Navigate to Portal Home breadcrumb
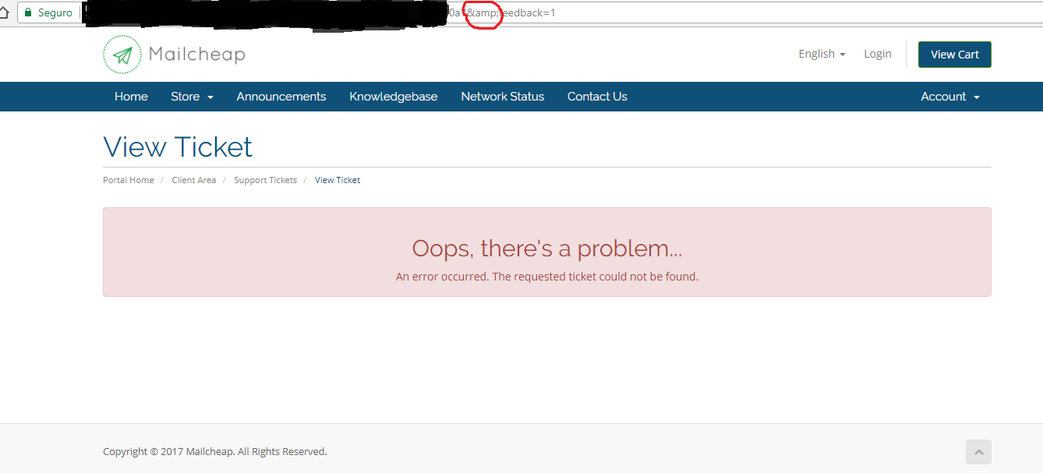 point(129,180)
